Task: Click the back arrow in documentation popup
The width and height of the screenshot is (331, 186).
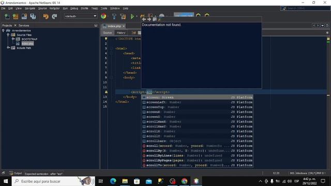Action: (x=144, y=20)
